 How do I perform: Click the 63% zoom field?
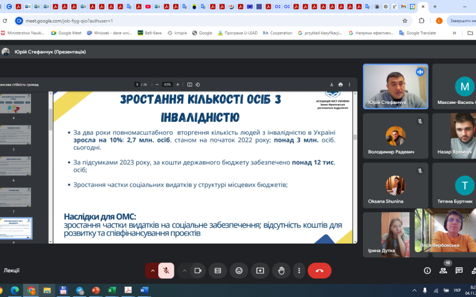tap(167, 84)
